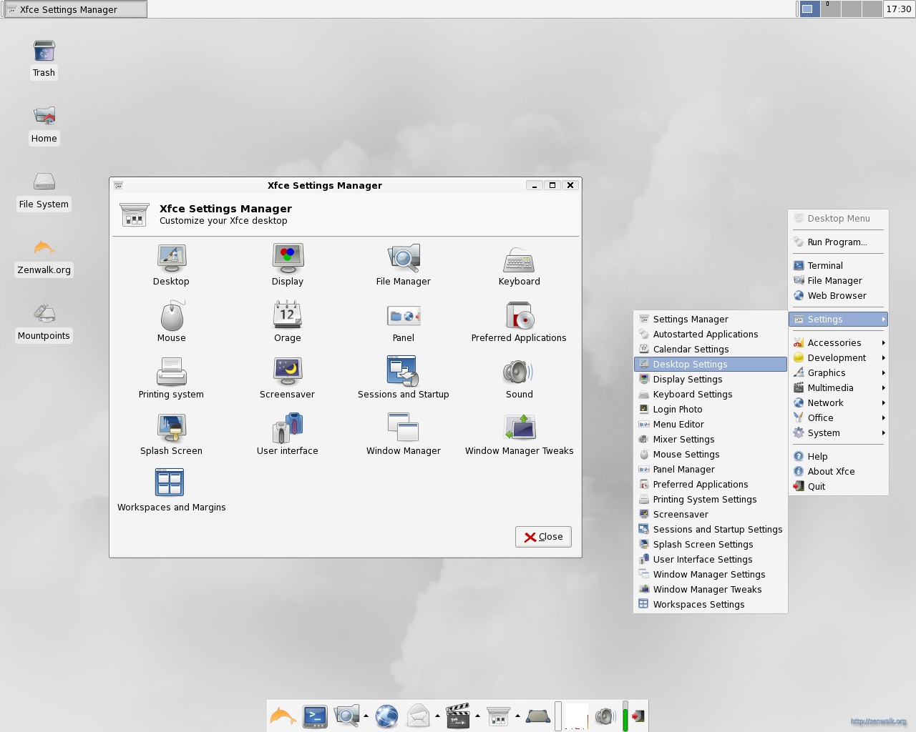Select Web Browser in Desktop Menu
Image resolution: width=916 pixels, height=732 pixels.
pyautogui.click(x=839, y=296)
